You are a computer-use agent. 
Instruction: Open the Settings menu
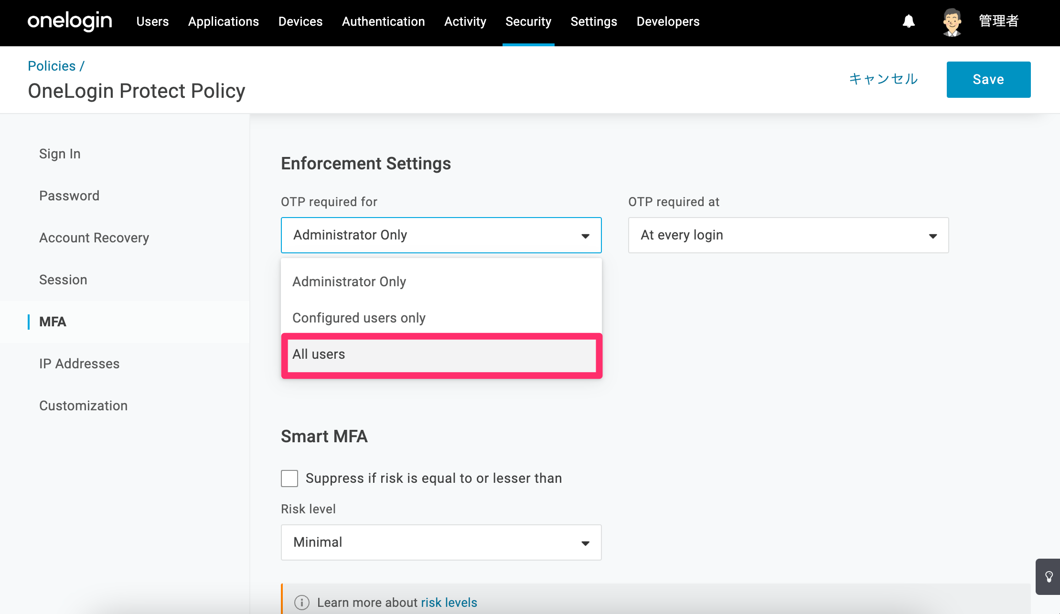pyautogui.click(x=594, y=21)
